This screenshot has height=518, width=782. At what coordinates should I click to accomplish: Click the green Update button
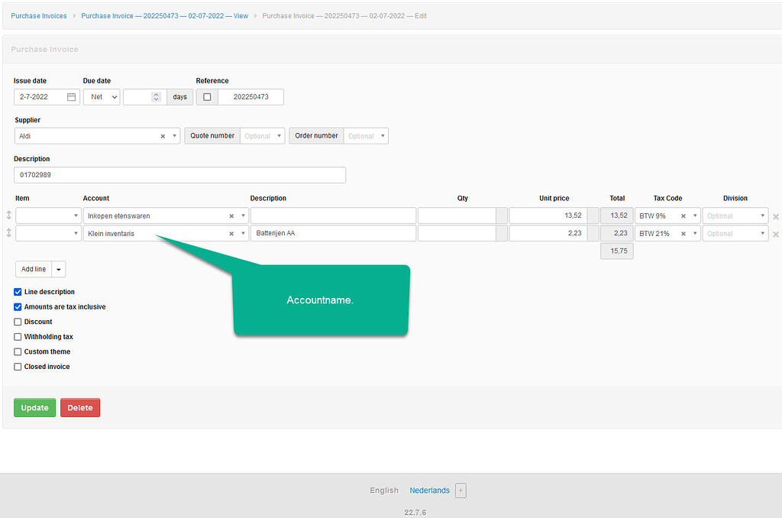35,408
